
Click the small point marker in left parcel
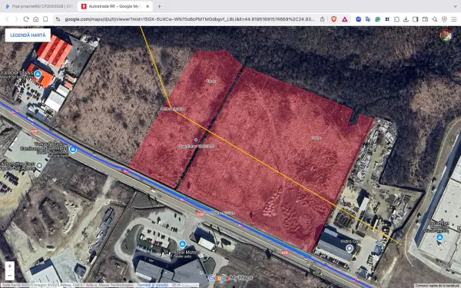click(x=196, y=140)
